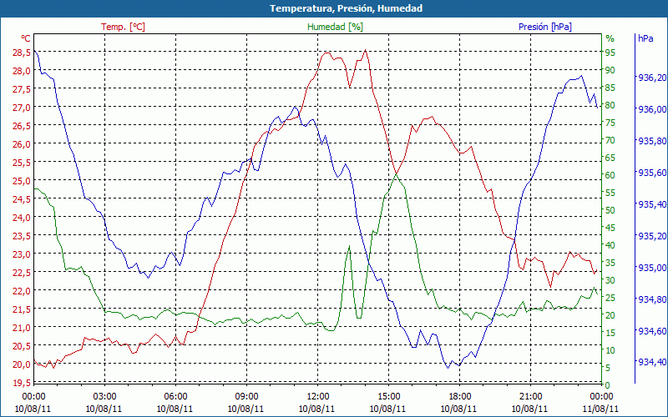Click the 26,5 temperature axis value
The height and width of the screenshot is (417, 668).
pos(22,126)
